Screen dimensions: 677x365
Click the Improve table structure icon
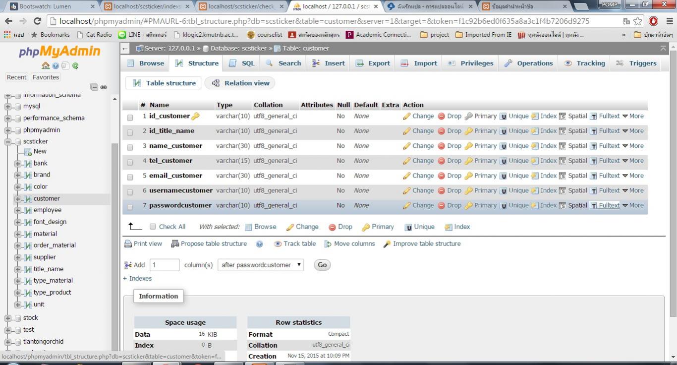click(387, 243)
